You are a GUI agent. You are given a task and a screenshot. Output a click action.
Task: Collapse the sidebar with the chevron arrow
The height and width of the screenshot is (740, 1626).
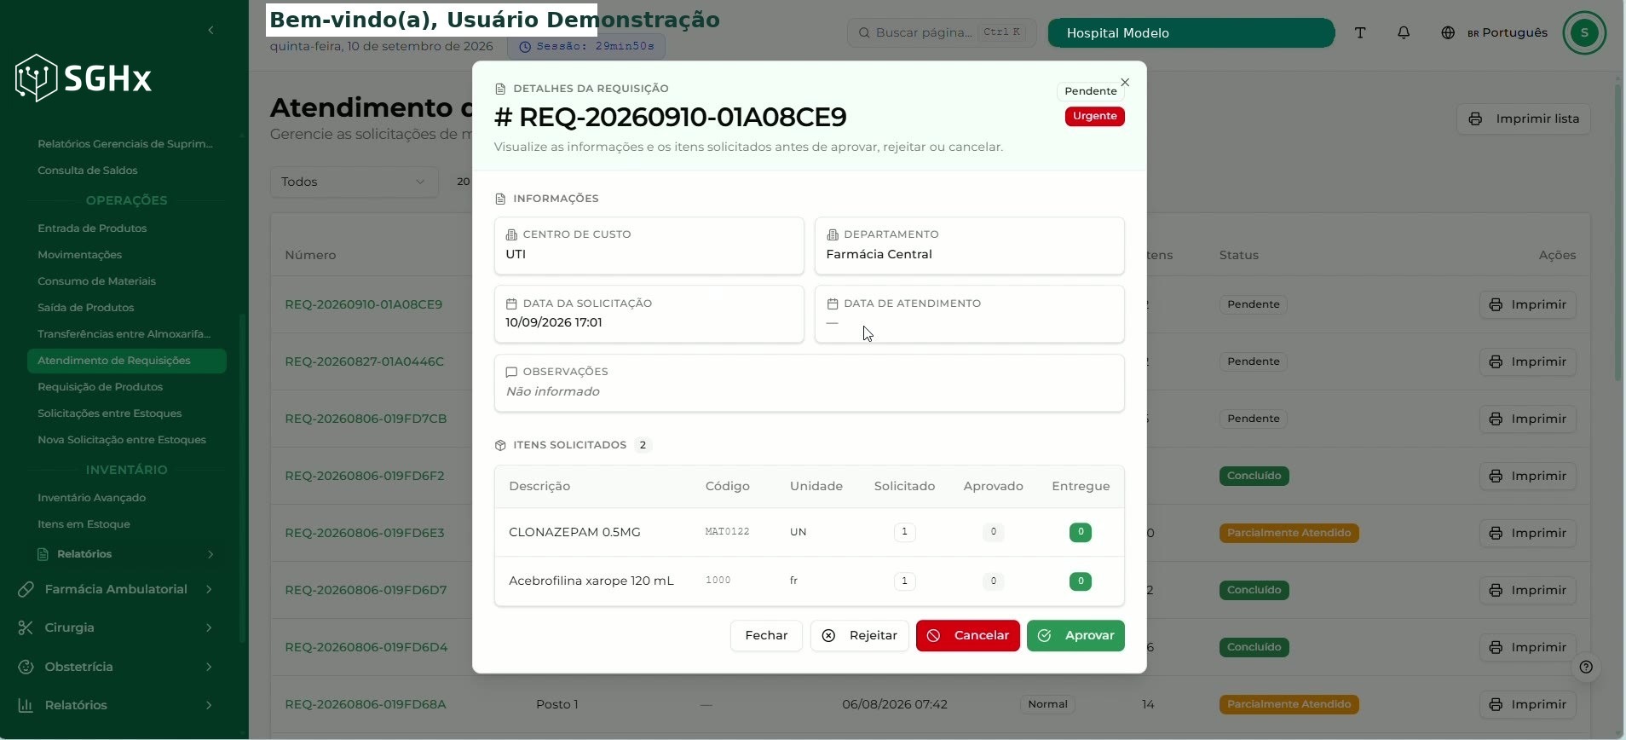[210, 31]
